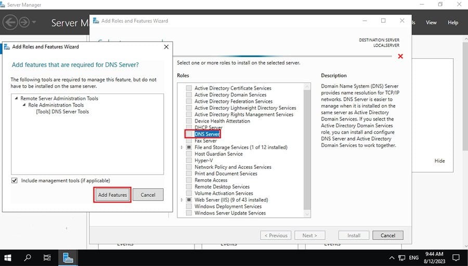Click the Server Manager forward arrow
Screen dimensions: 468x266
tap(24, 22)
